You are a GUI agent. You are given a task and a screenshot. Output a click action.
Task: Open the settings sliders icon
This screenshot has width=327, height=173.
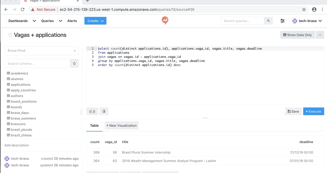tap(282, 21)
